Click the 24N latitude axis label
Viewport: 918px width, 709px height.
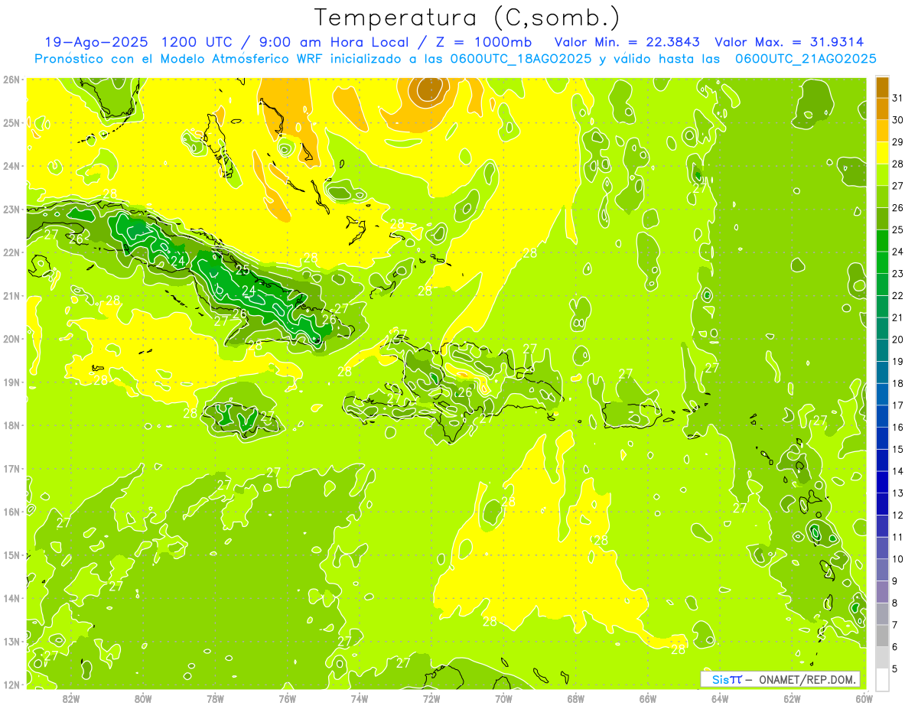tap(11, 166)
